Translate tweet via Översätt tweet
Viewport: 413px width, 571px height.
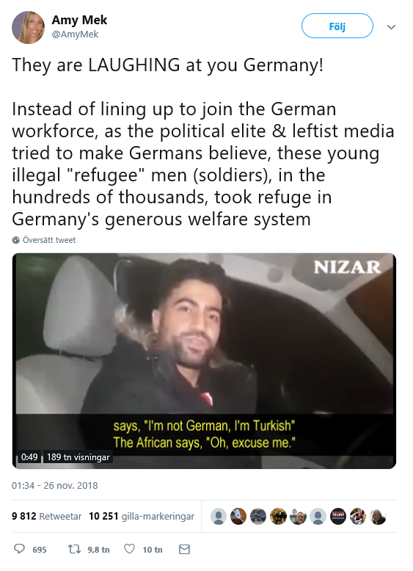49,240
